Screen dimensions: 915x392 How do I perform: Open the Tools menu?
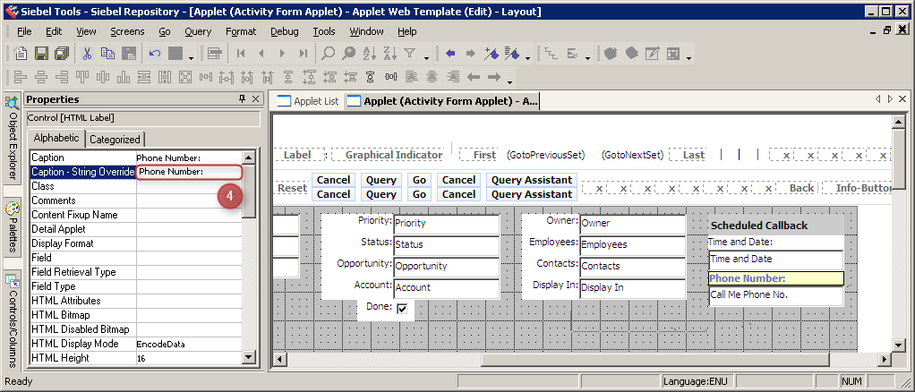[x=324, y=31]
